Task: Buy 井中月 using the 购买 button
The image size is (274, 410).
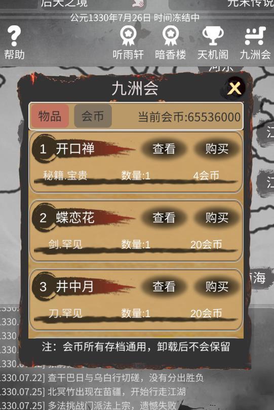Action: click(217, 286)
